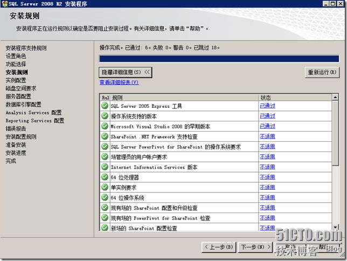Viewport: 347px width, 261px height.
Task: Click the SQL Server setup title bar icon
Action: (x=4, y=4)
